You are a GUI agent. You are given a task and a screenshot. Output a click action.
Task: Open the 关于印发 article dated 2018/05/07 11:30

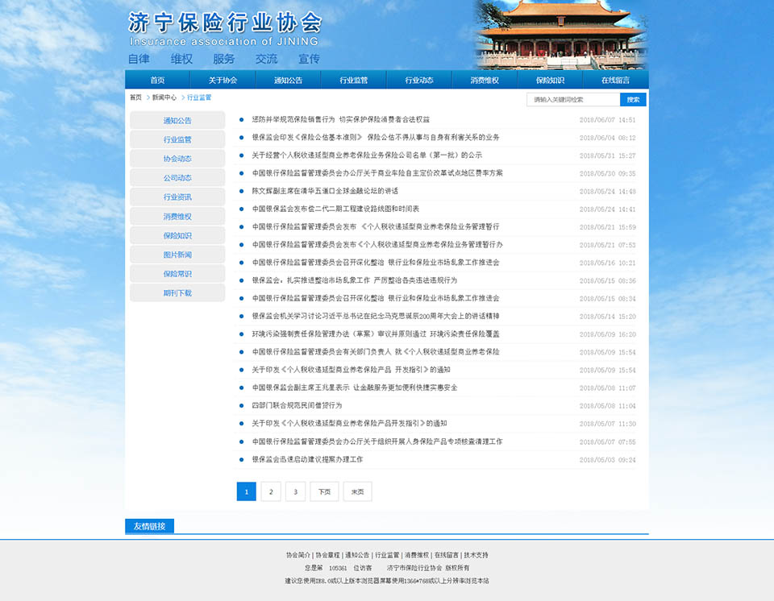tap(349, 423)
